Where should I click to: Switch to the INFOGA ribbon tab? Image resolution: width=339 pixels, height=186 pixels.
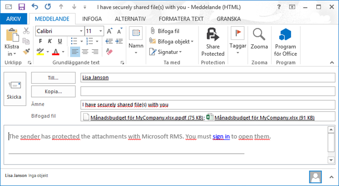point(92,19)
